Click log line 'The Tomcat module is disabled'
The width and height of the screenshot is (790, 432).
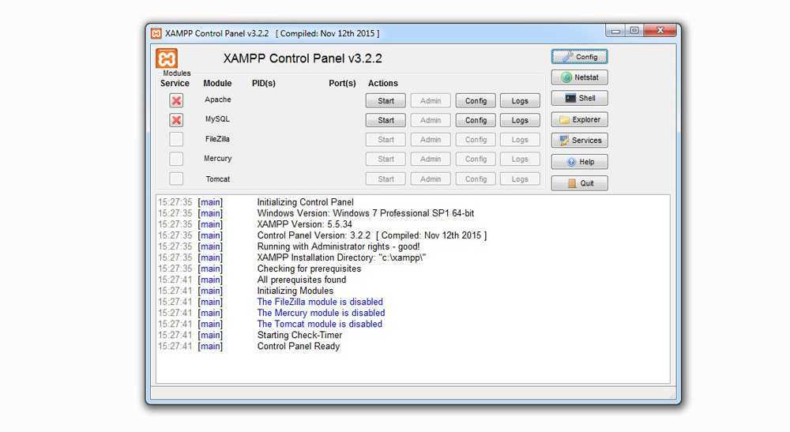(x=319, y=324)
